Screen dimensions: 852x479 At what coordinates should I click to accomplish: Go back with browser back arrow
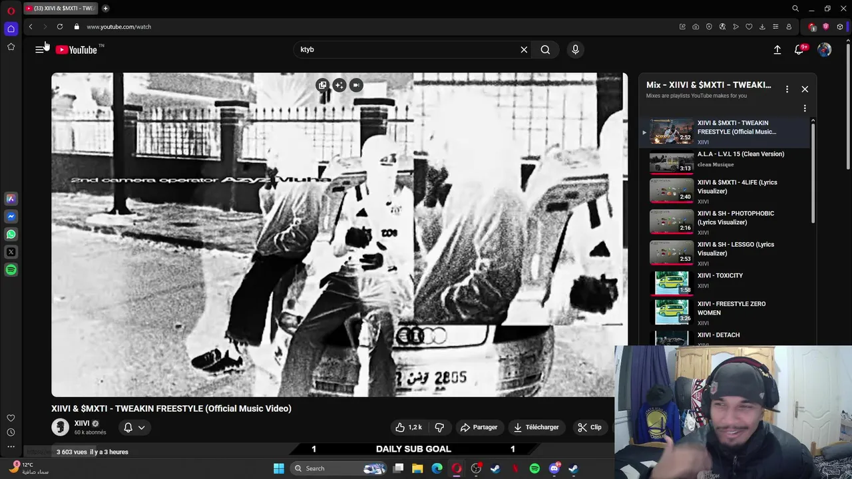(x=31, y=27)
